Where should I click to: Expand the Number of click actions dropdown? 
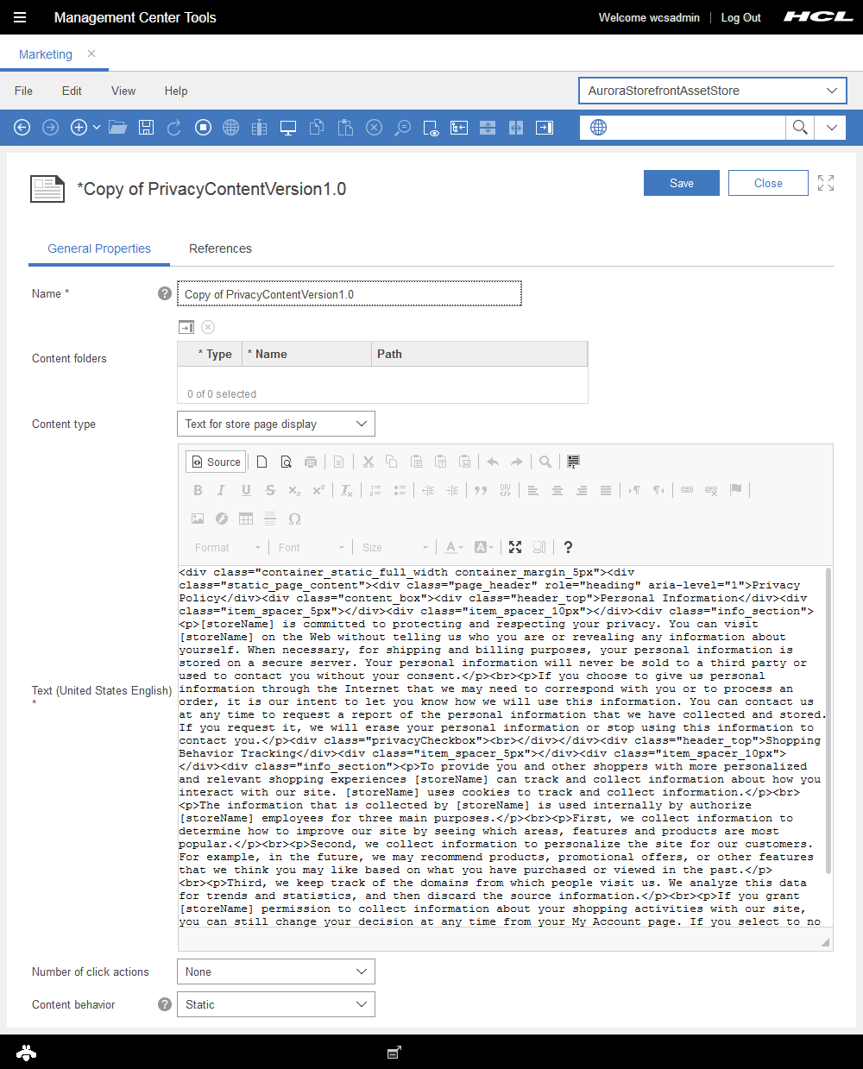(x=275, y=971)
